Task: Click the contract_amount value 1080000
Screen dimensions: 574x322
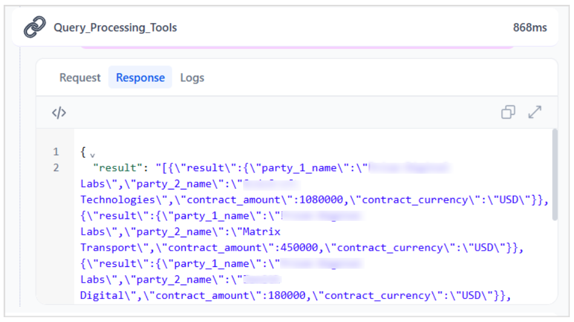Action: (x=321, y=200)
